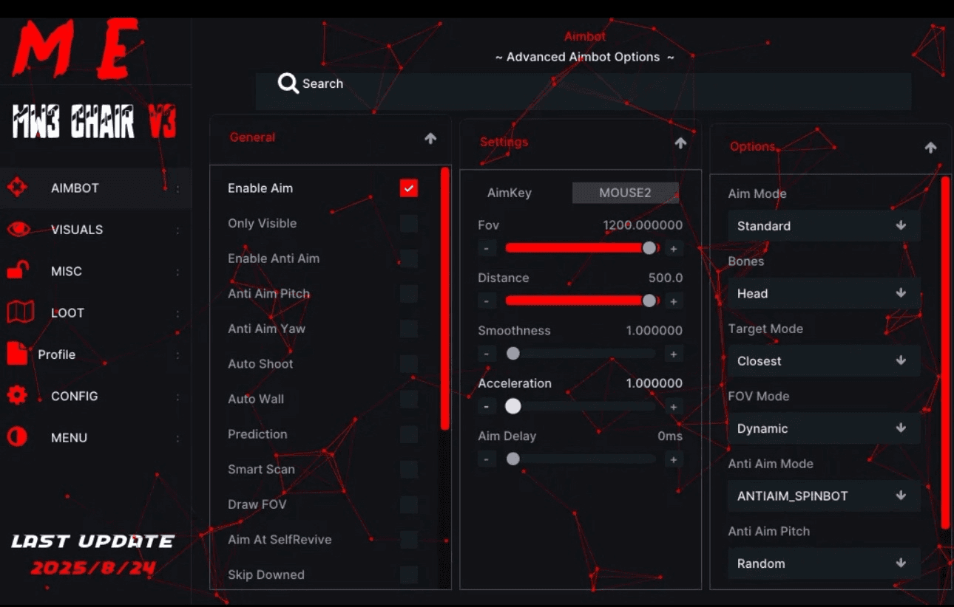Screen dimensions: 954x607
Task: Select the MISC padlock icon
Action: [18, 271]
